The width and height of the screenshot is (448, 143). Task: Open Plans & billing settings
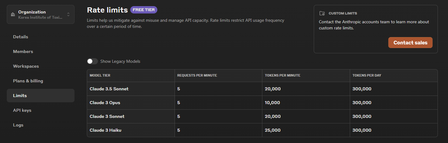point(28,81)
